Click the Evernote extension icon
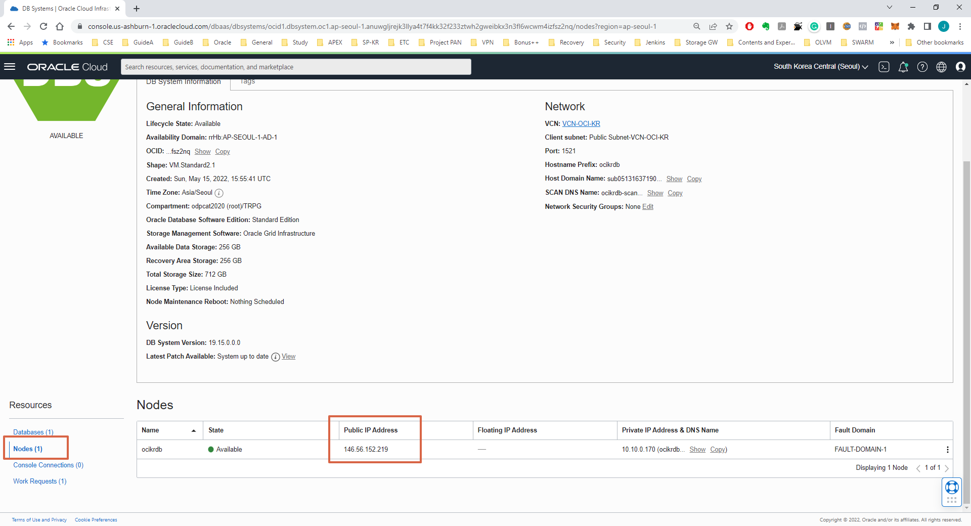Viewport: 971px width, 526px height. [766, 26]
